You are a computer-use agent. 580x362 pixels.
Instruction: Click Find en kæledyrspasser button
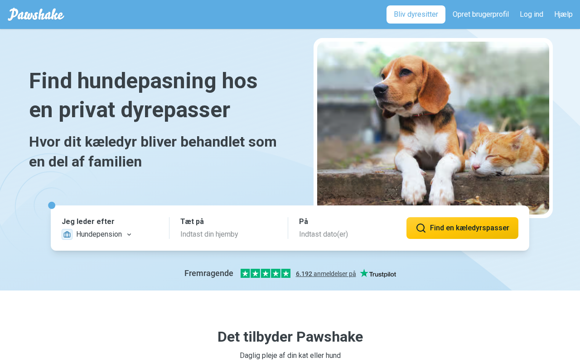(x=462, y=228)
